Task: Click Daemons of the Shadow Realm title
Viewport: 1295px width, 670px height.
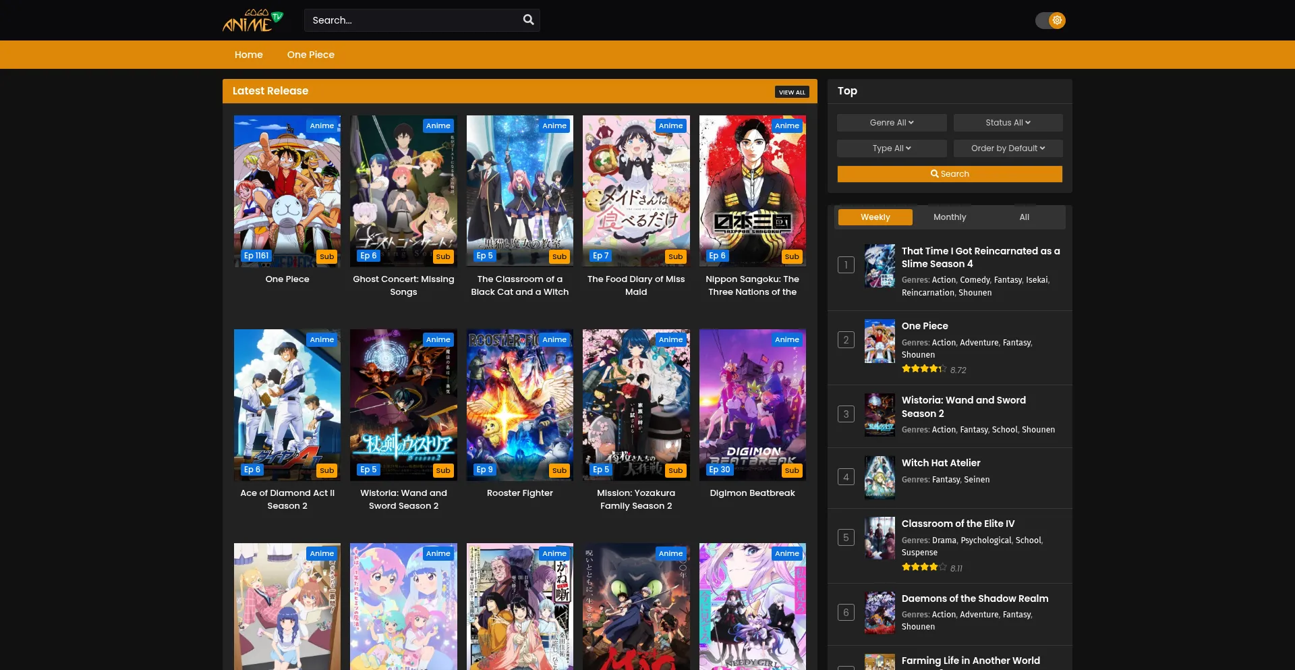Action: (x=975, y=598)
